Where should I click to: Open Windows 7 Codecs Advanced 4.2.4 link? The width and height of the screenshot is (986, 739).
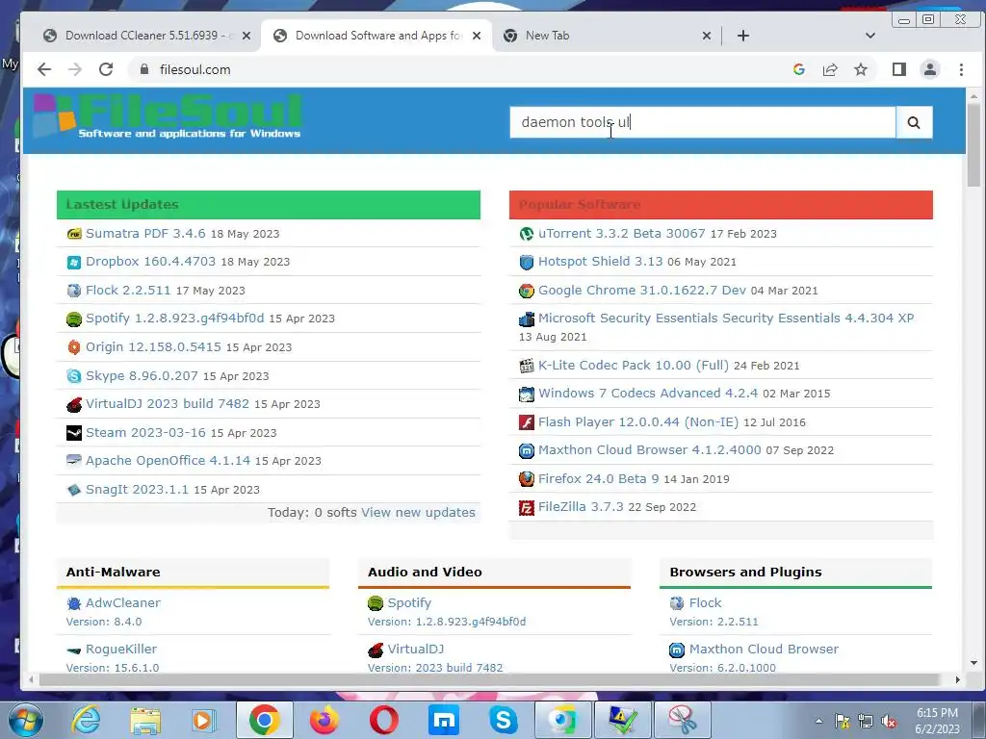(648, 393)
